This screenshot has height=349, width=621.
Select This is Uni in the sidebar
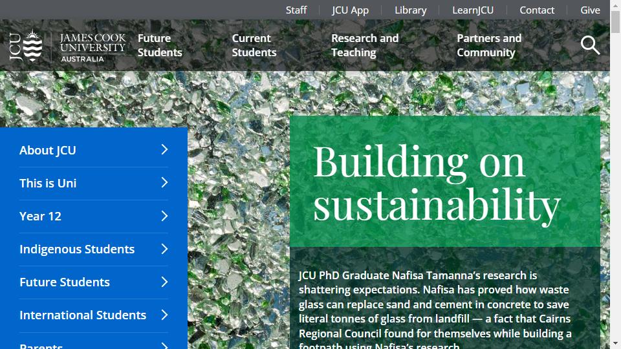tap(48, 183)
